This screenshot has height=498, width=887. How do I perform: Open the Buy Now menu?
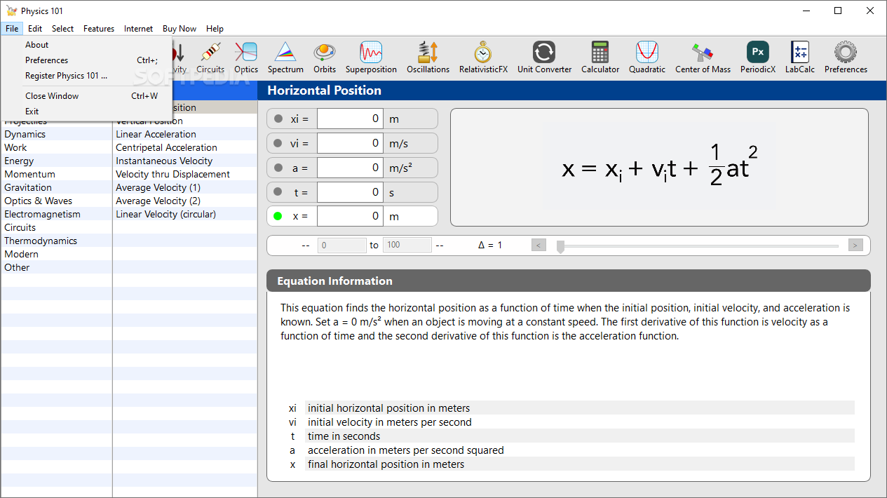[x=180, y=29]
